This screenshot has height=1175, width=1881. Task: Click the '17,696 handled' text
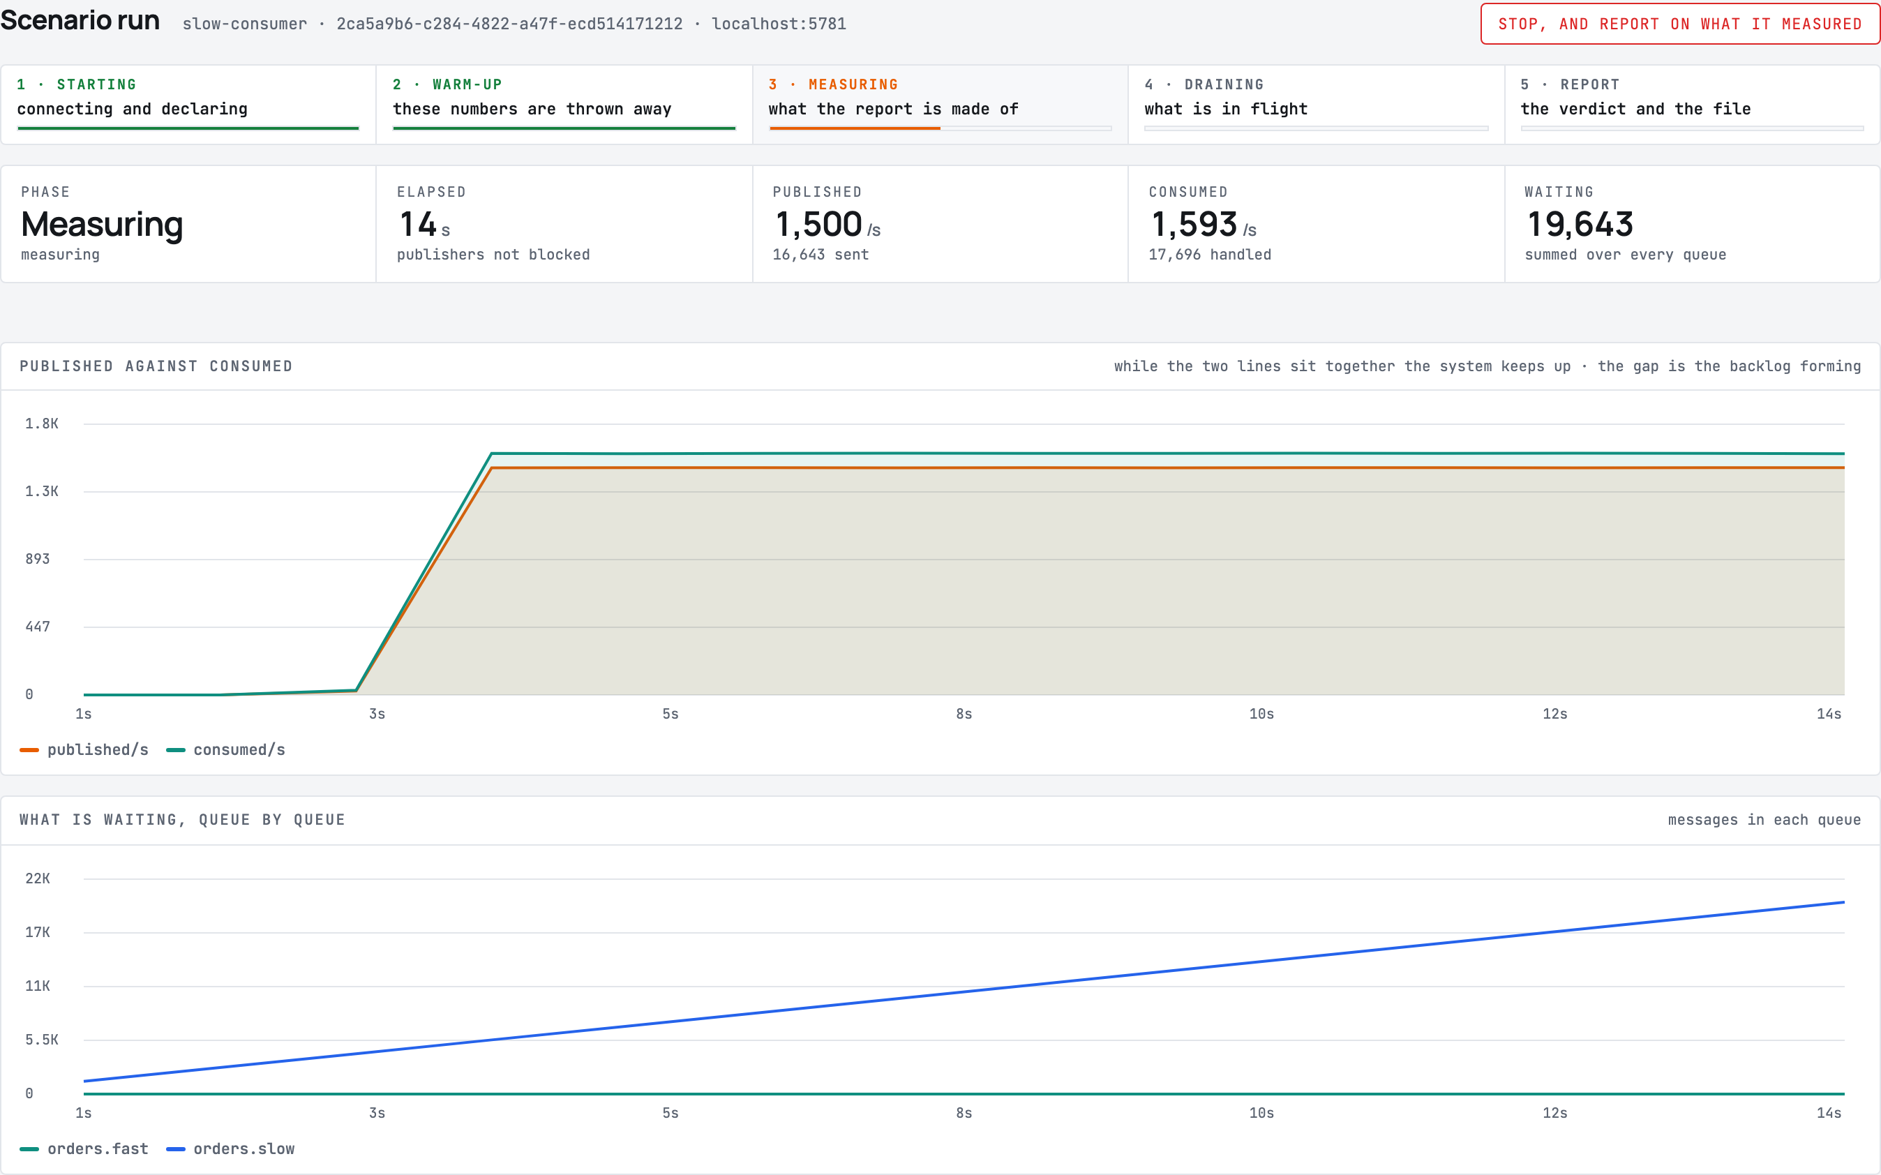[x=1210, y=255]
